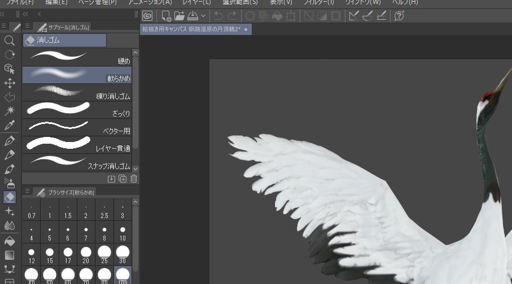Select the Decoration sparkle tool
This screenshot has height=284, width=512.
[x=10, y=211]
